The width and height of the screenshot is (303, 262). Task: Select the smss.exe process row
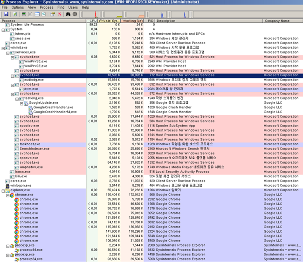point(151,39)
